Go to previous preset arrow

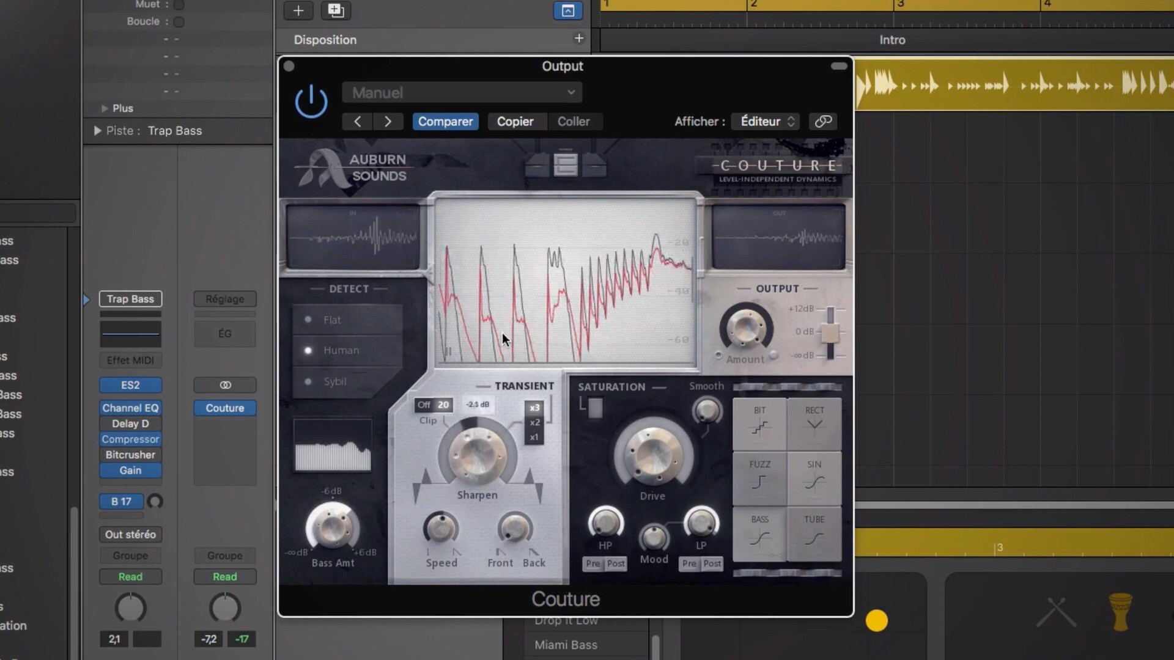pos(358,122)
